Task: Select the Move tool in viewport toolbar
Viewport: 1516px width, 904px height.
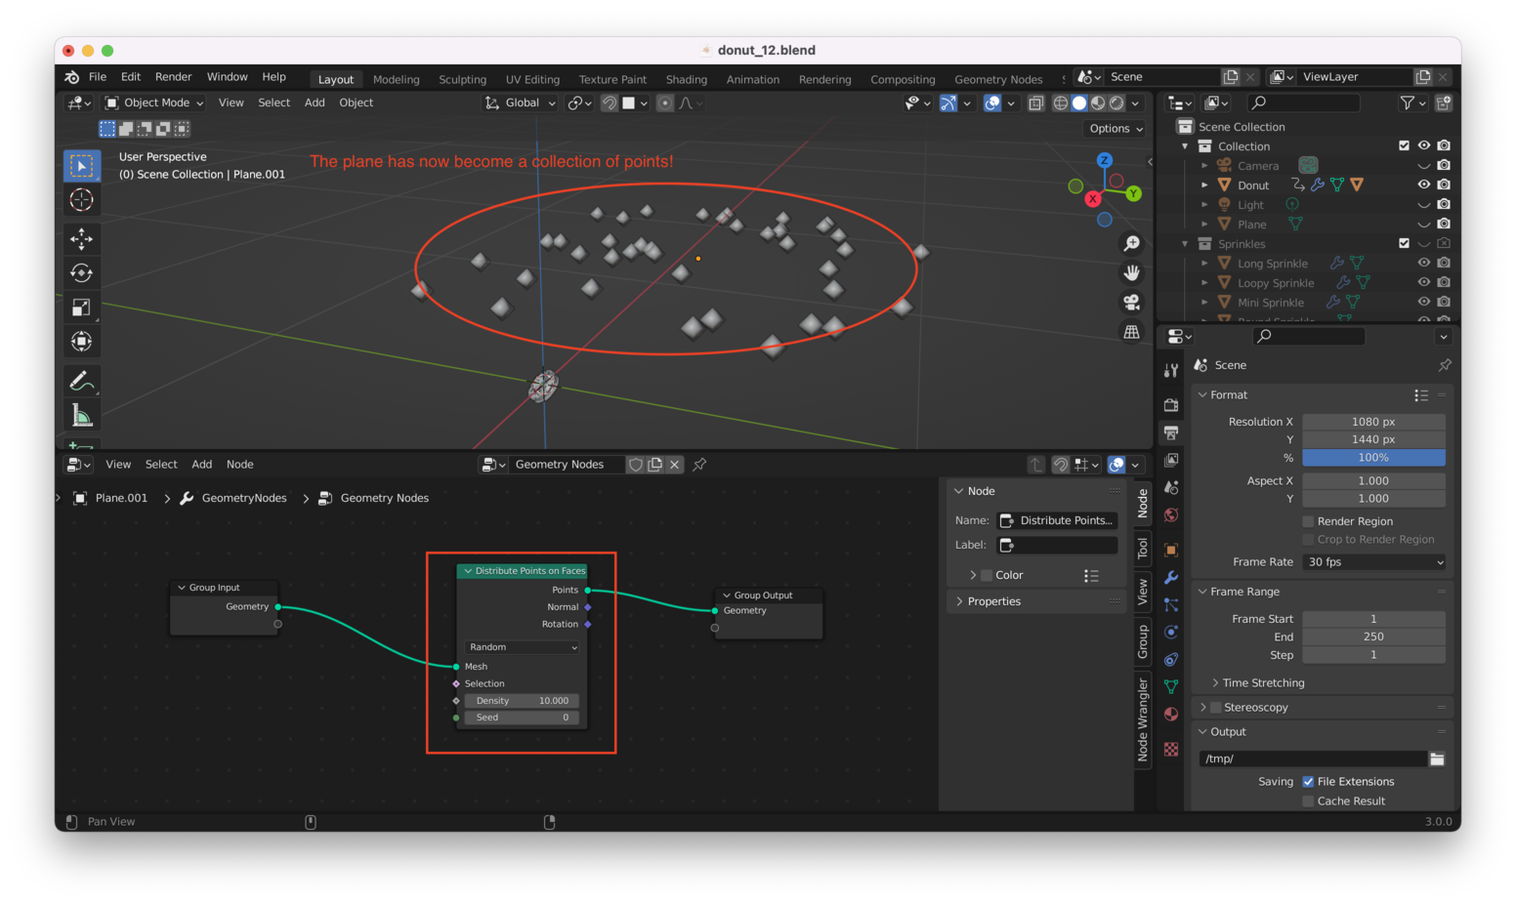Action: click(x=82, y=238)
